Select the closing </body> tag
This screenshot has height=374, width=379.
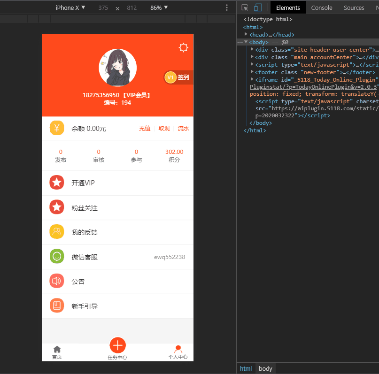coord(261,123)
